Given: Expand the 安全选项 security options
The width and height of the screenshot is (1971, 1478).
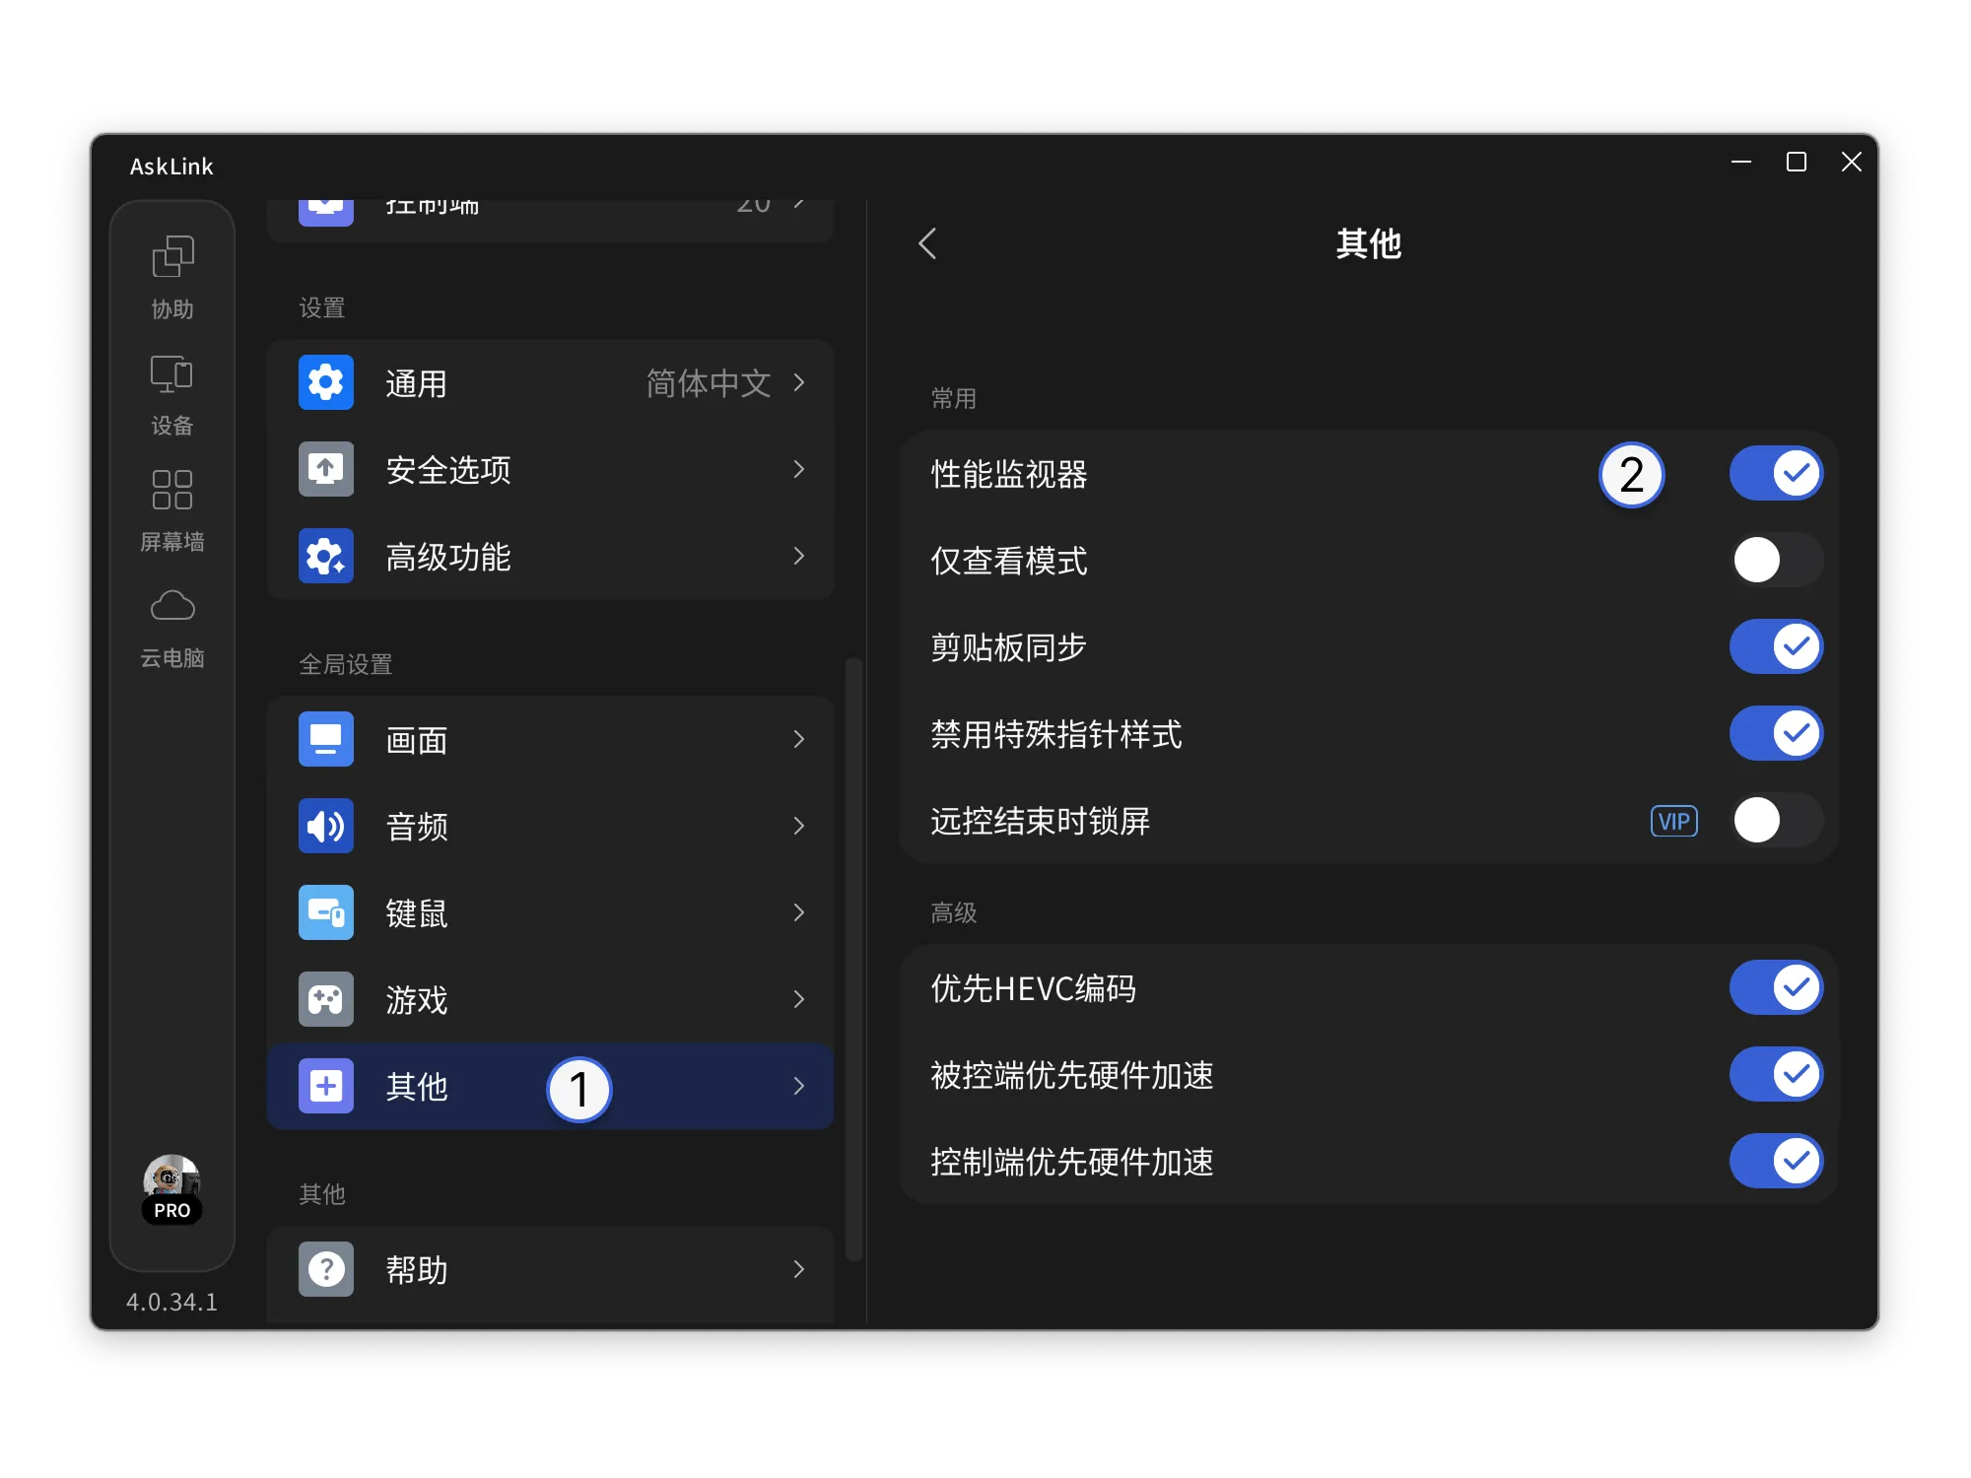Looking at the screenshot, I should pyautogui.click(x=550, y=470).
